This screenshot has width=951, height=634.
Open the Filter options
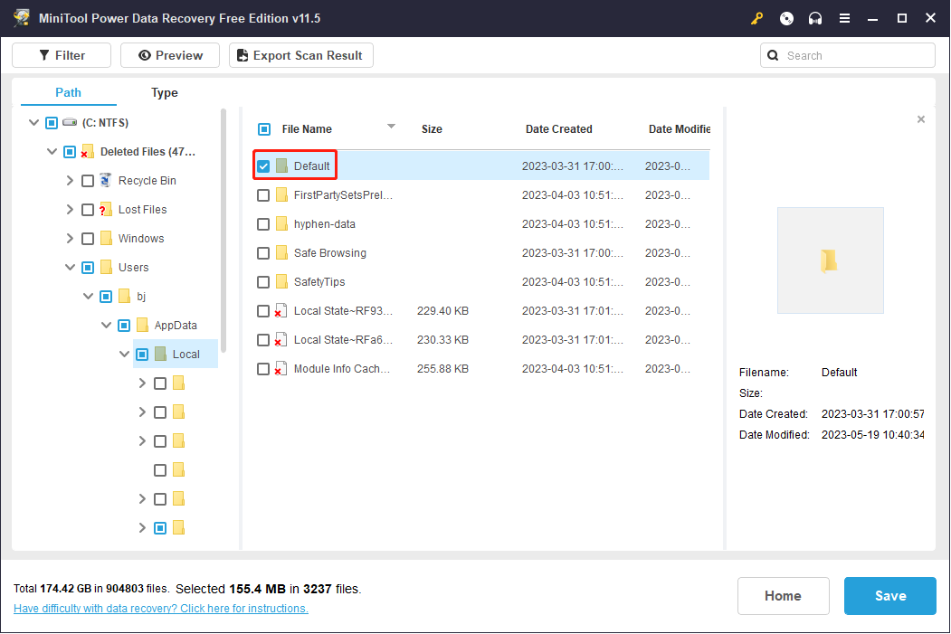coord(62,55)
